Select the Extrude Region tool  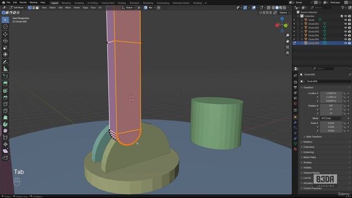click(5, 84)
